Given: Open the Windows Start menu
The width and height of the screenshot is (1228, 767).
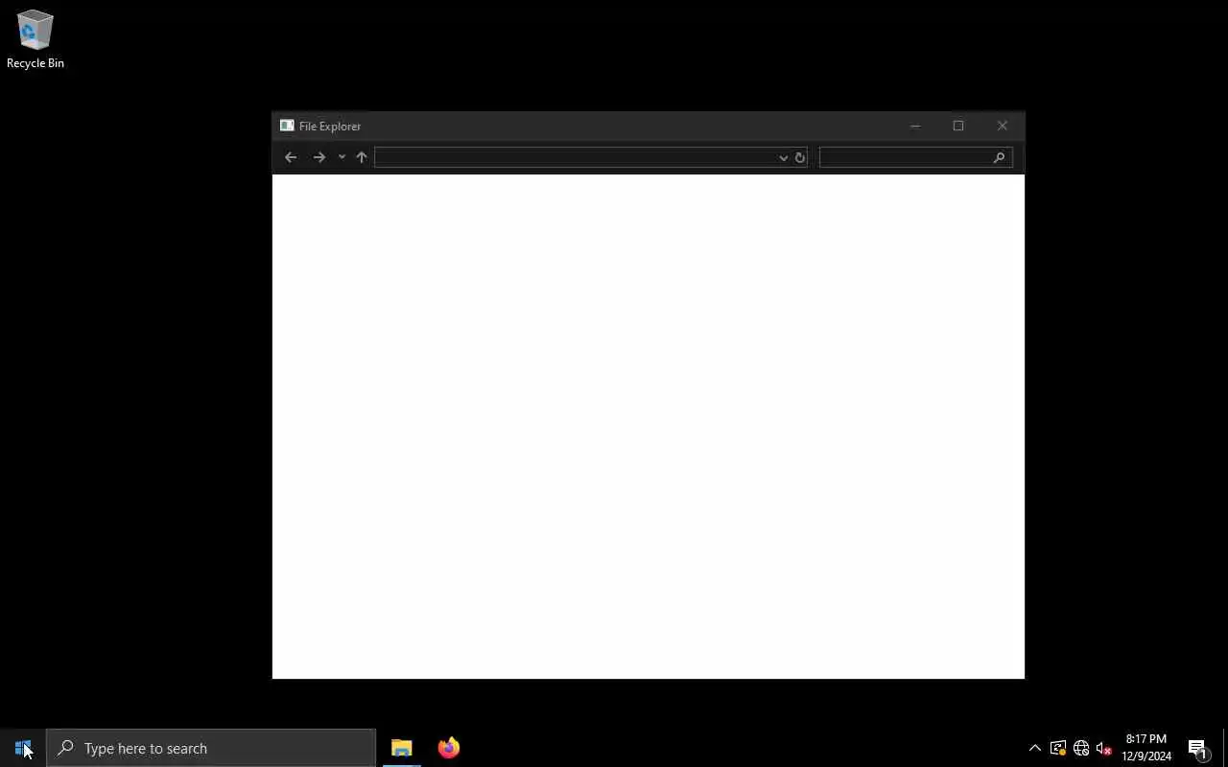Looking at the screenshot, I should coord(23,748).
